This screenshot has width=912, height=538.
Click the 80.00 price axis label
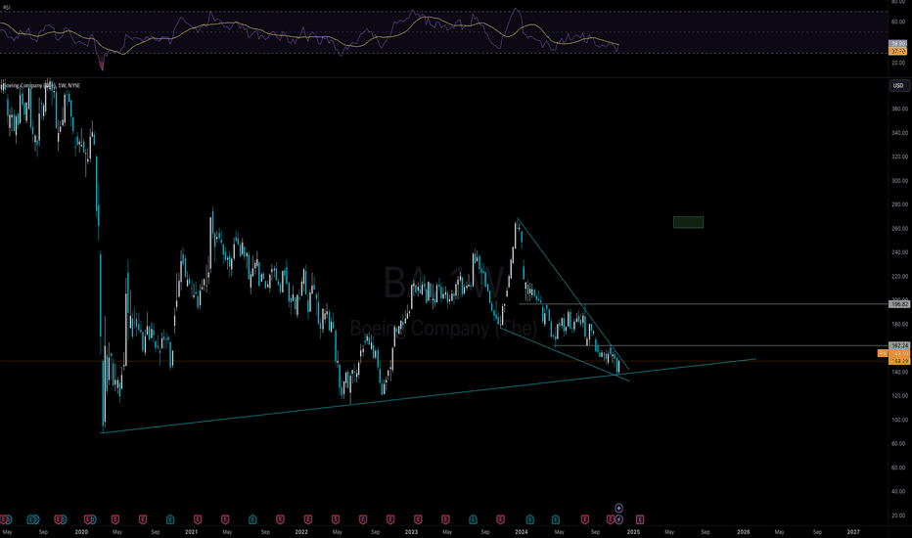tap(899, 444)
